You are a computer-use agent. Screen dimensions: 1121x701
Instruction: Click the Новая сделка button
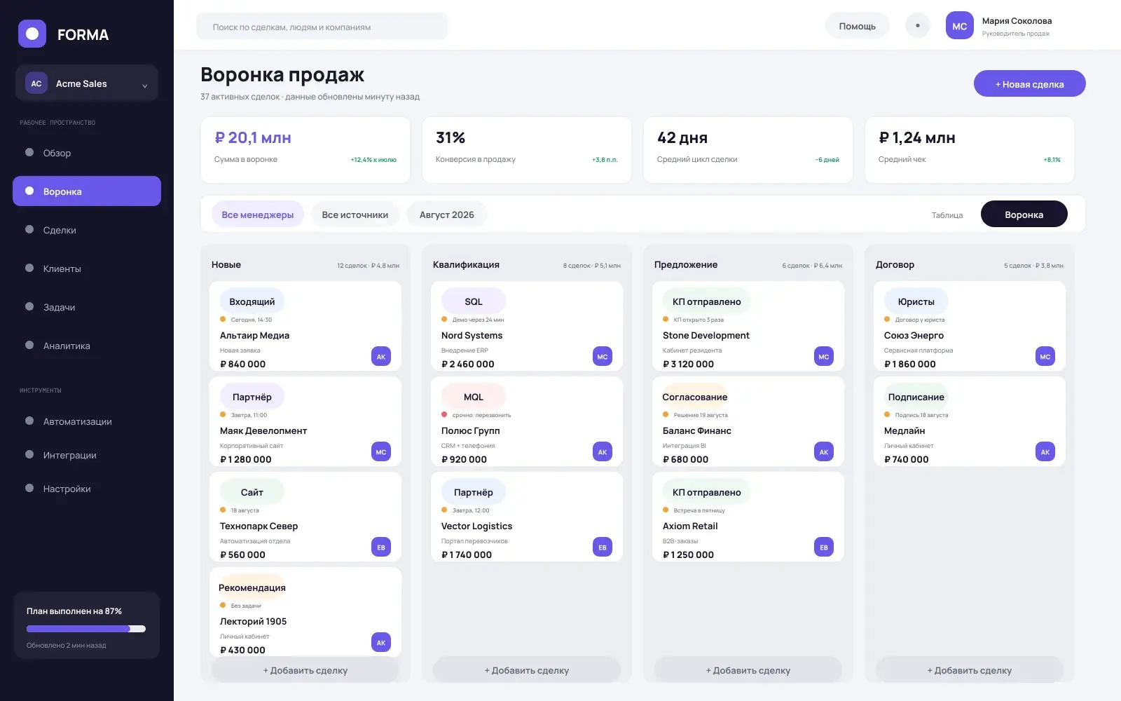(1029, 84)
